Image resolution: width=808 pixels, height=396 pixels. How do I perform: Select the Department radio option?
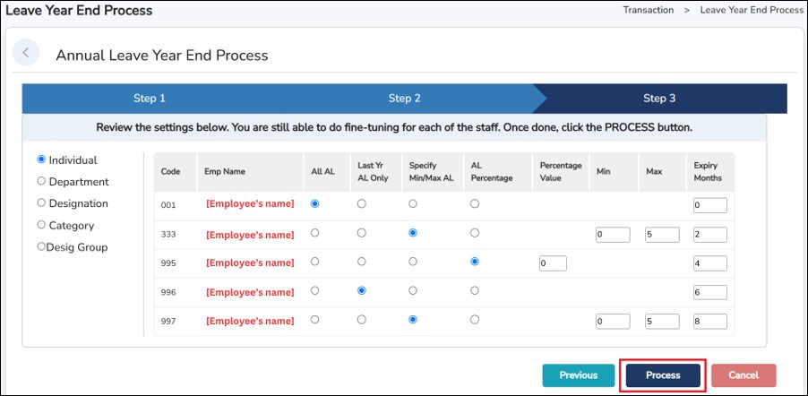(x=41, y=182)
